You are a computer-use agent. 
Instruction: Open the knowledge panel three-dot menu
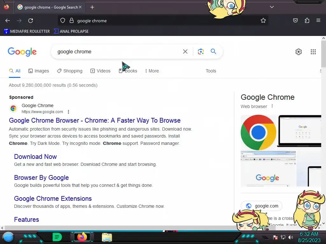click(x=272, y=106)
